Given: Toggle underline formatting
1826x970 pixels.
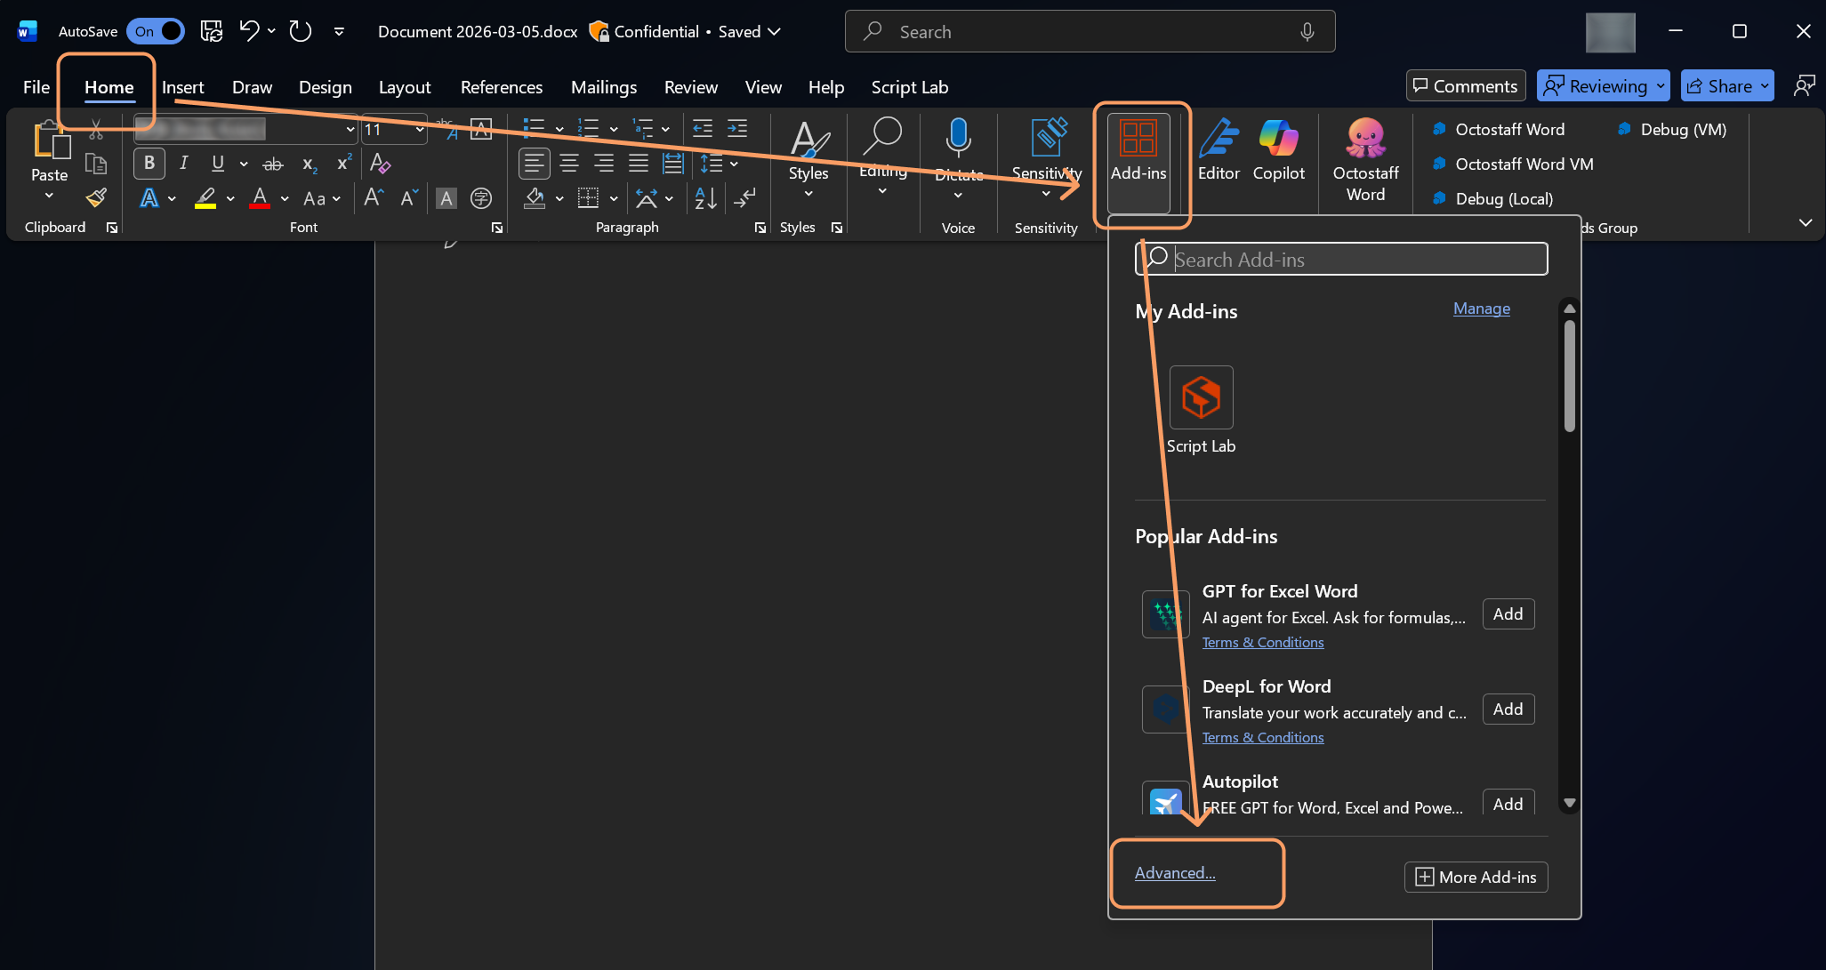Looking at the screenshot, I should click(x=217, y=163).
